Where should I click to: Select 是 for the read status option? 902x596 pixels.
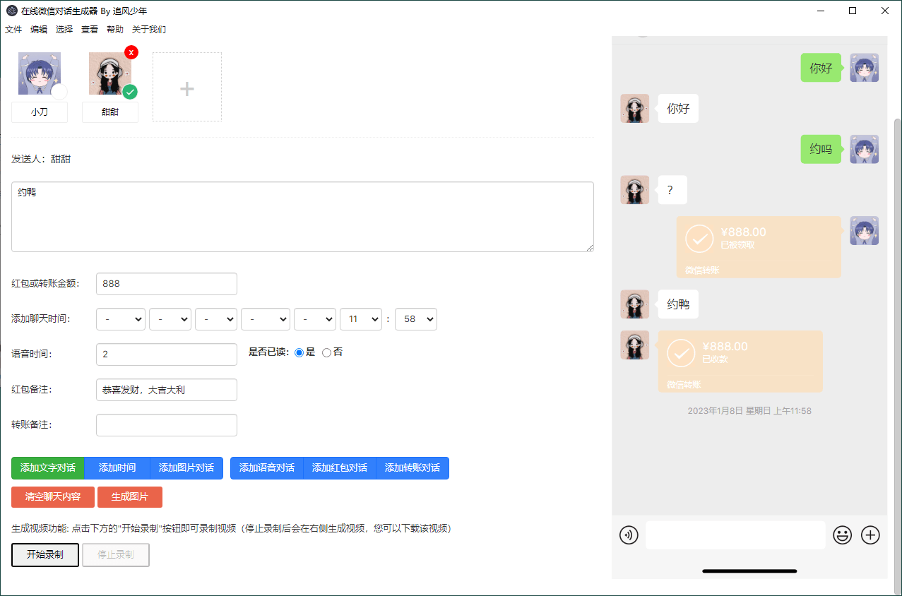coord(298,352)
